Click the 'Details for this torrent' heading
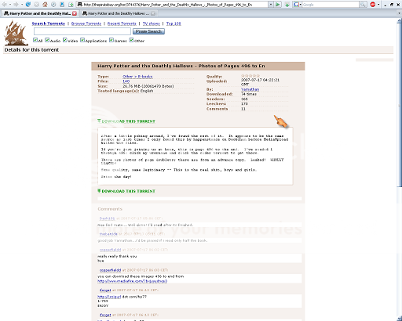The width and height of the screenshot is (402, 321). 31,50
